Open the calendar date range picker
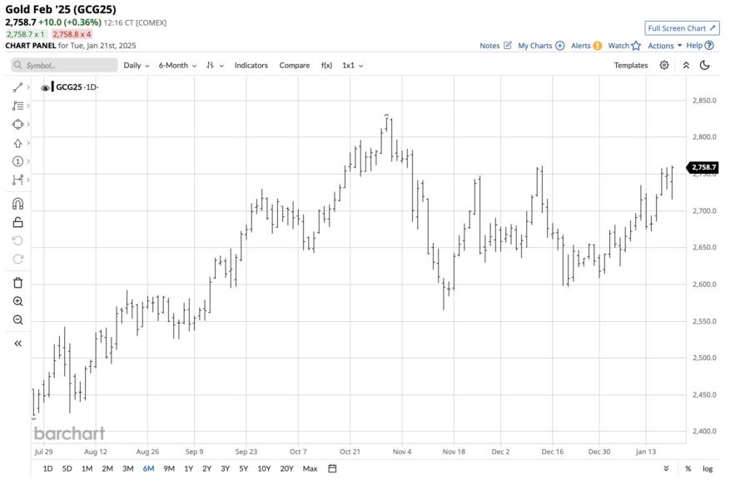 pyautogui.click(x=332, y=468)
